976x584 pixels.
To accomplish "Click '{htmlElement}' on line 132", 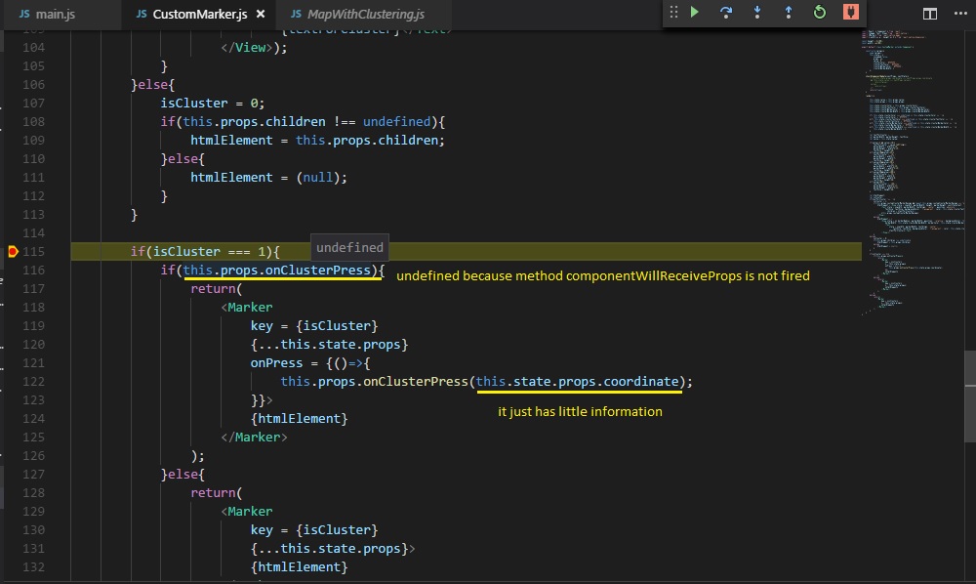I will [x=300, y=567].
